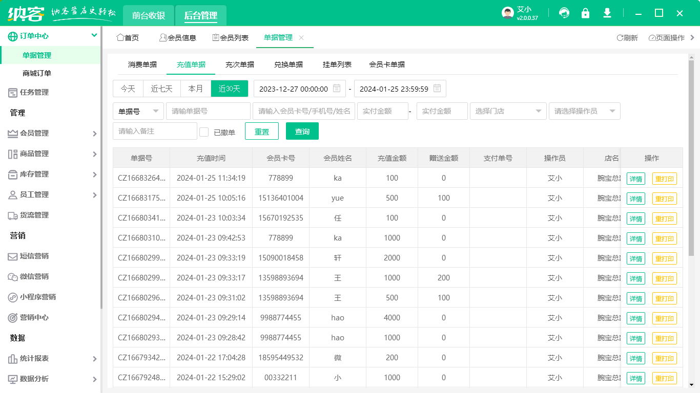
Task: Switch to the 前台收银 tab
Action: pos(149,15)
